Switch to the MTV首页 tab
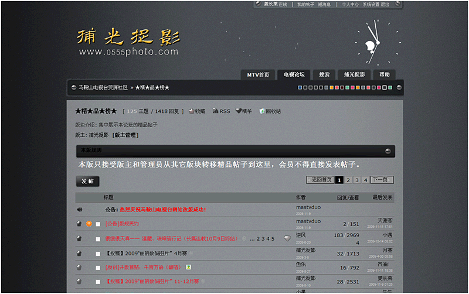Image resolution: width=469 pixels, height=294 pixels. pyautogui.click(x=258, y=75)
